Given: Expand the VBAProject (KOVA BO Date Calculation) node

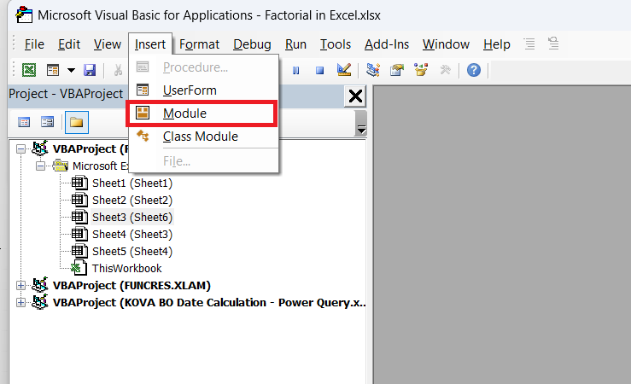Looking at the screenshot, I should click(x=20, y=302).
